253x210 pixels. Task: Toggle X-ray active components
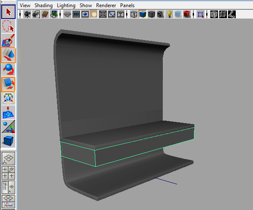pyautogui.click(x=223, y=14)
